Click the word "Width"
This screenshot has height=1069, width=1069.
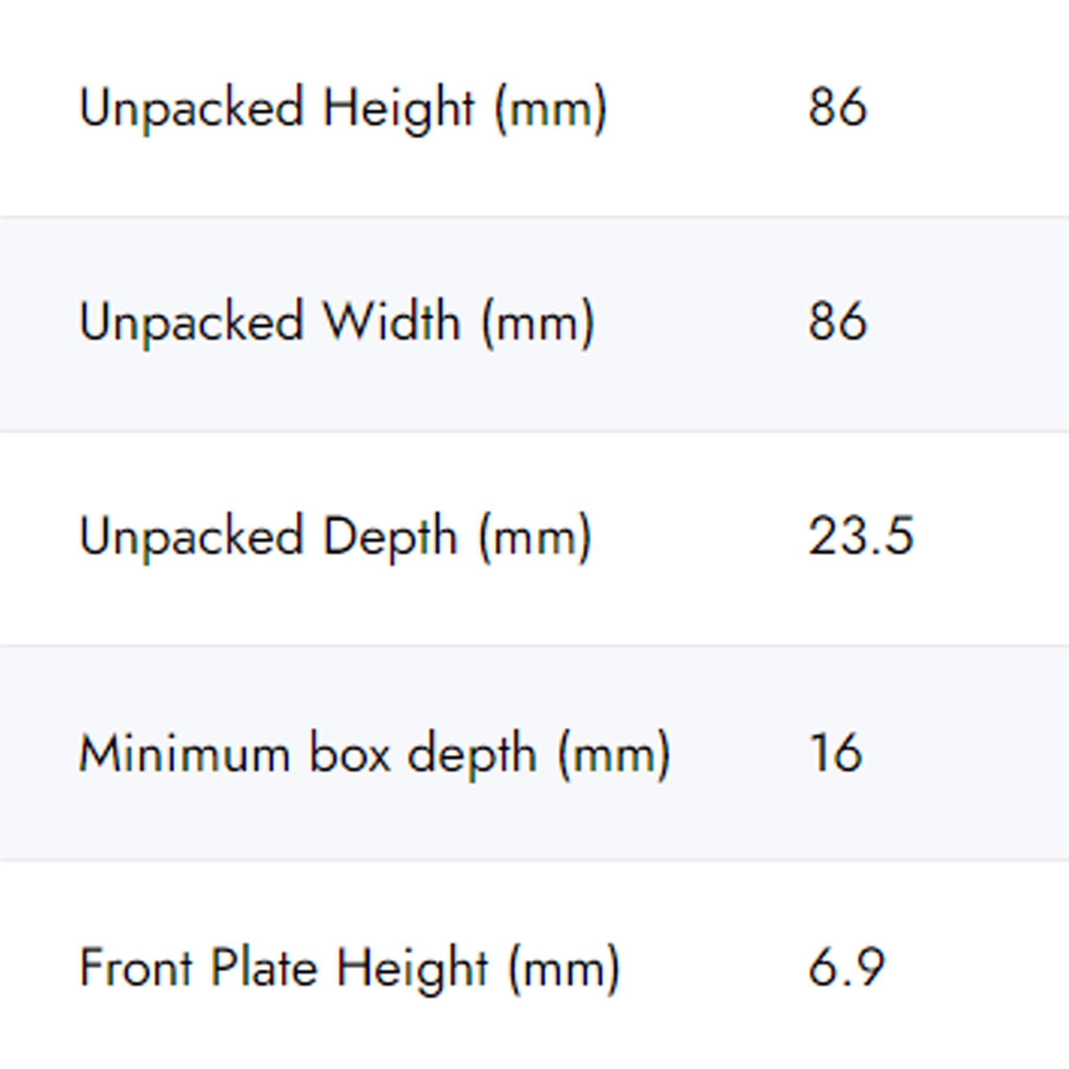coord(391,322)
